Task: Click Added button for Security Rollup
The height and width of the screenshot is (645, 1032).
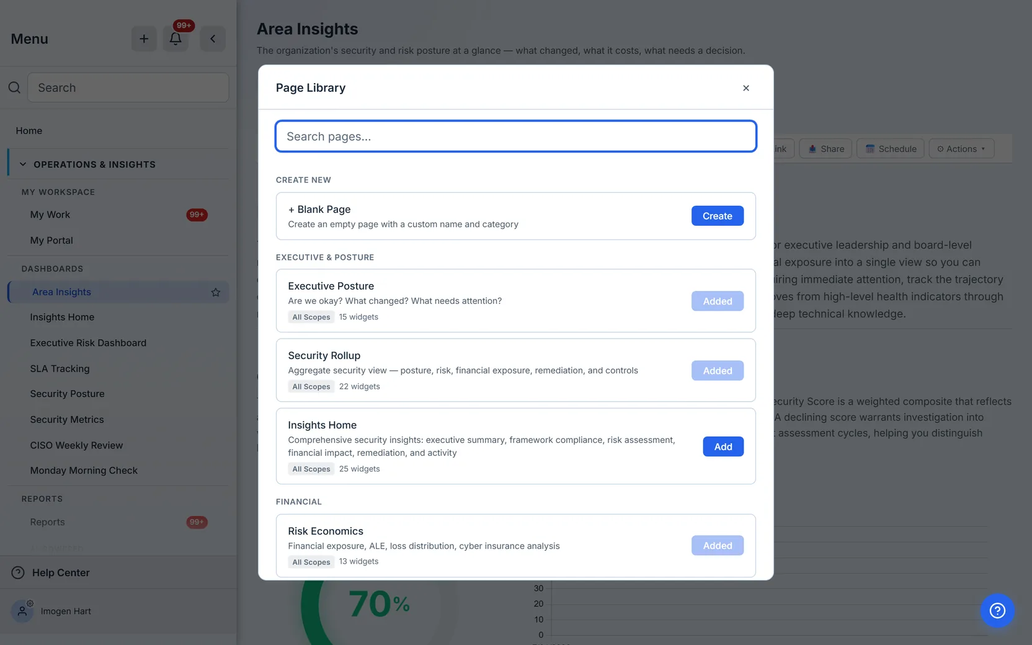Action: pos(718,371)
